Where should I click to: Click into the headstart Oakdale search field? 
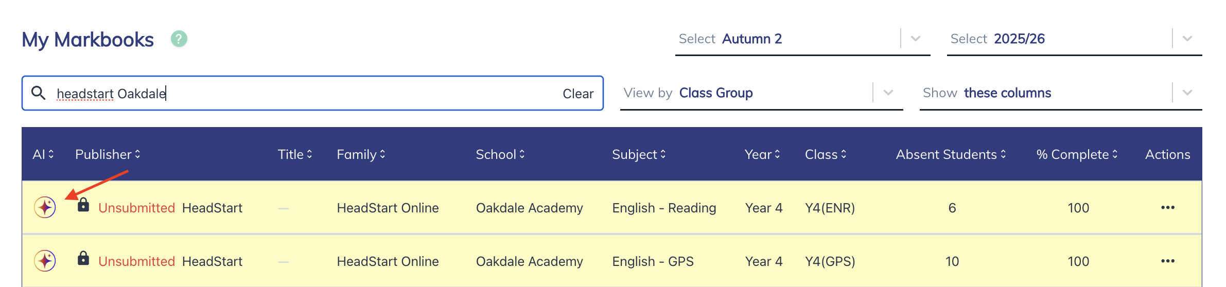[309, 94]
